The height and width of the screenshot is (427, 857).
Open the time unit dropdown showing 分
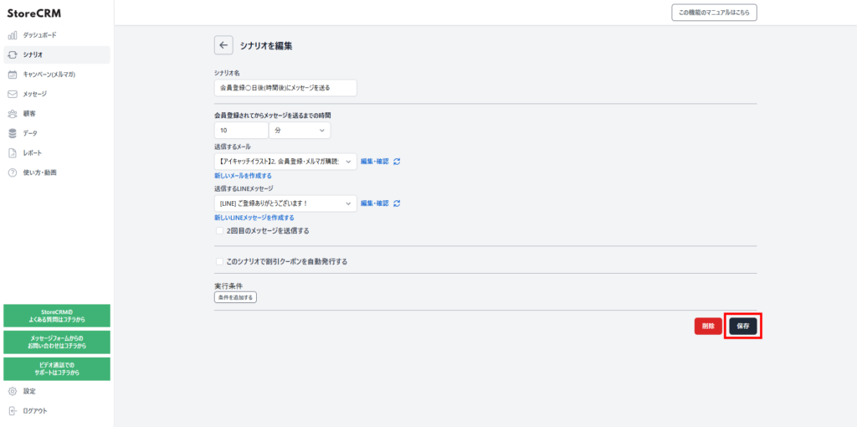(x=300, y=130)
